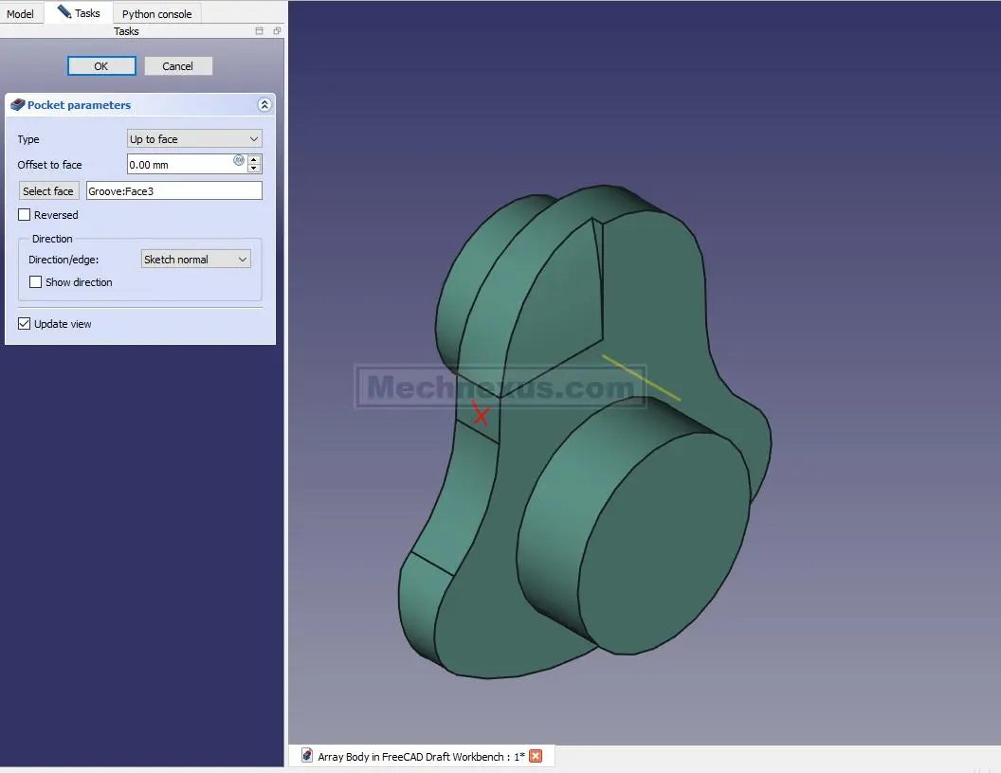Open the Python console tab
The image size is (1001, 773).
156,14
